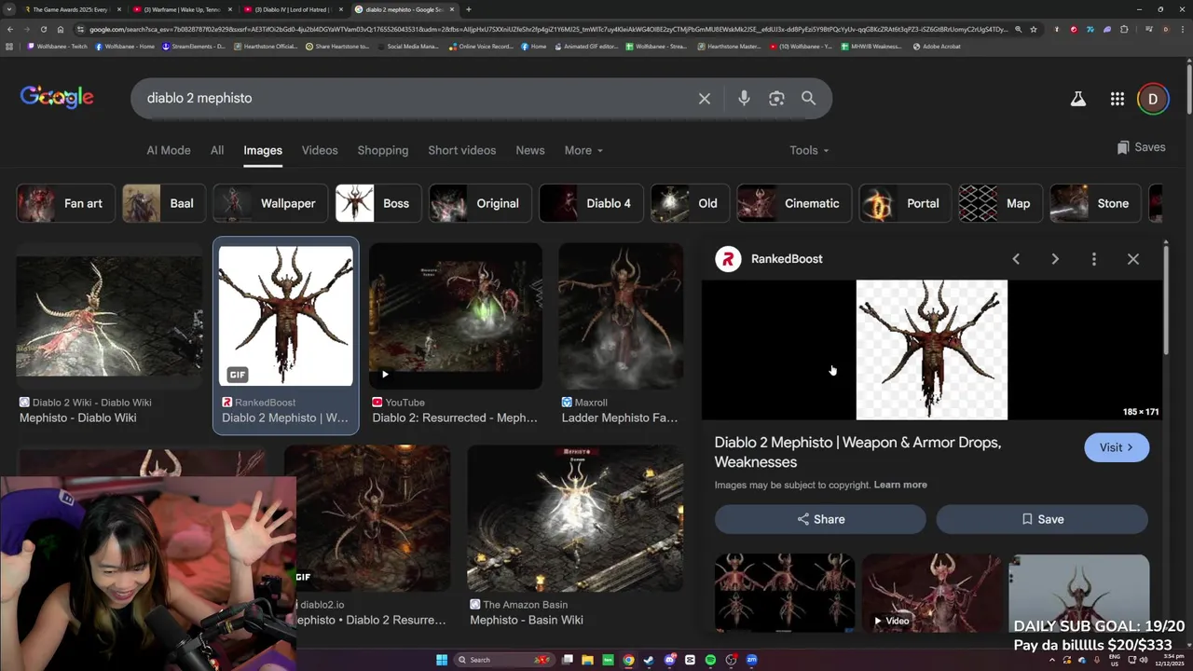Open related thumbnail marked Video
The width and height of the screenshot is (1193, 671).
932,593
